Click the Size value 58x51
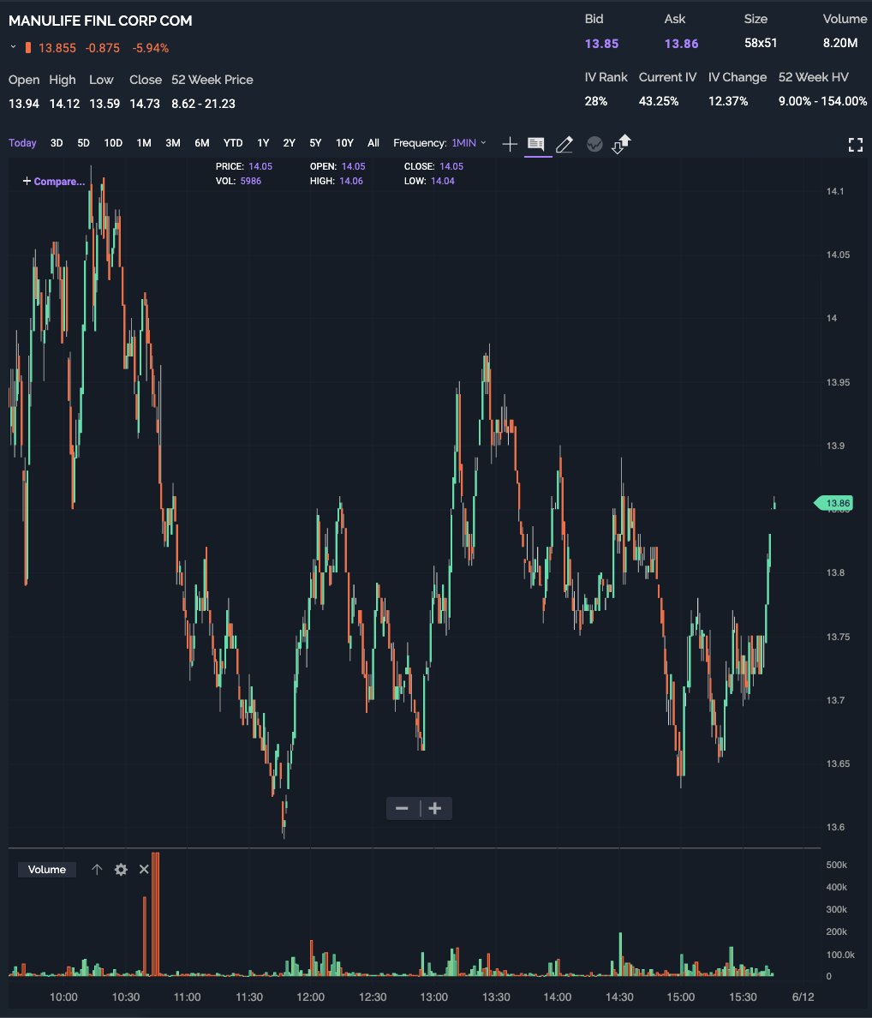 (x=761, y=43)
